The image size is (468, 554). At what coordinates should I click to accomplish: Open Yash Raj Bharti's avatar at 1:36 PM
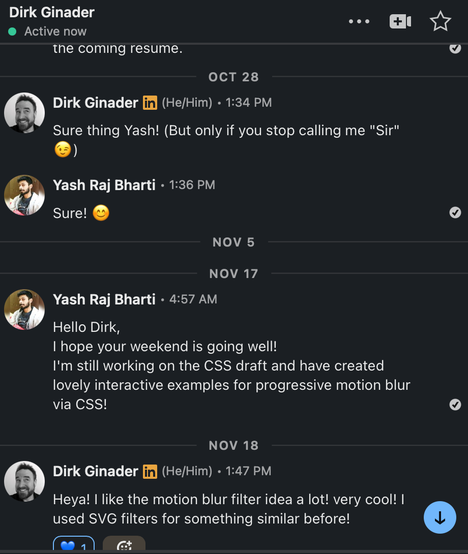(24, 195)
